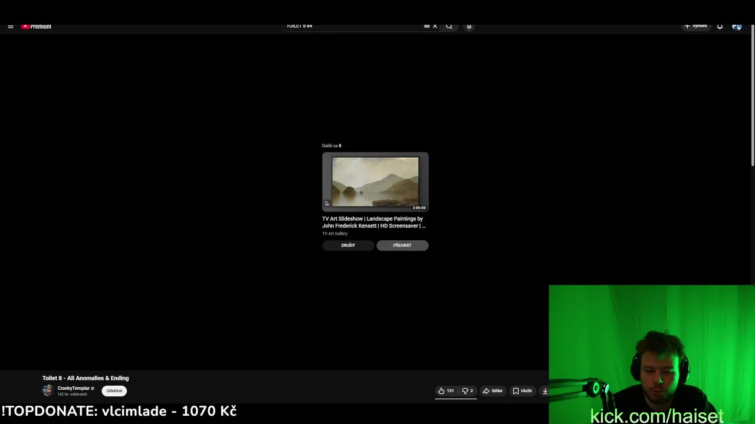Click the 'Další za 8' countdown text

pos(331,145)
